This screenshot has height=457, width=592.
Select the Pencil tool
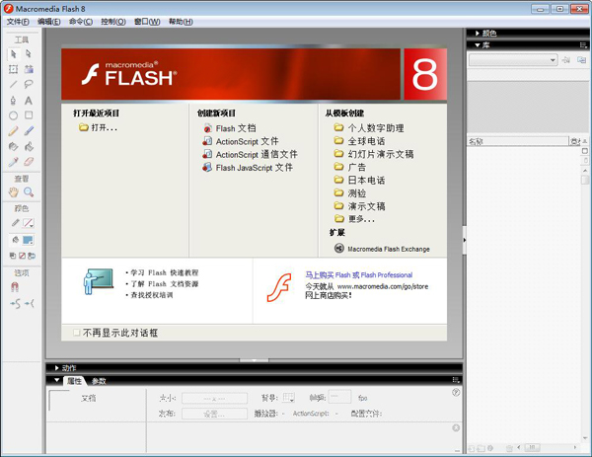pyautogui.click(x=13, y=130)
